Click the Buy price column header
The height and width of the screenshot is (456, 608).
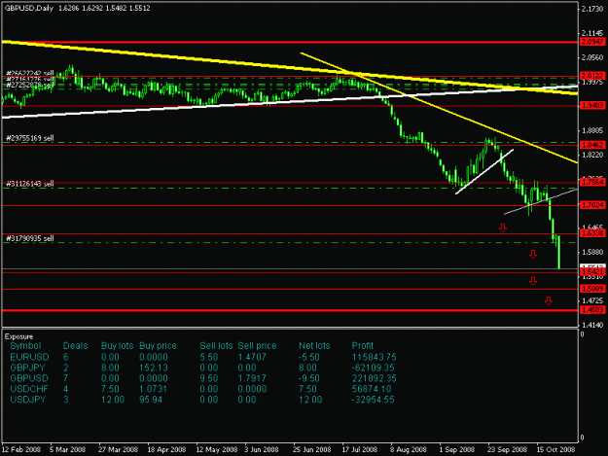(158, 345)
